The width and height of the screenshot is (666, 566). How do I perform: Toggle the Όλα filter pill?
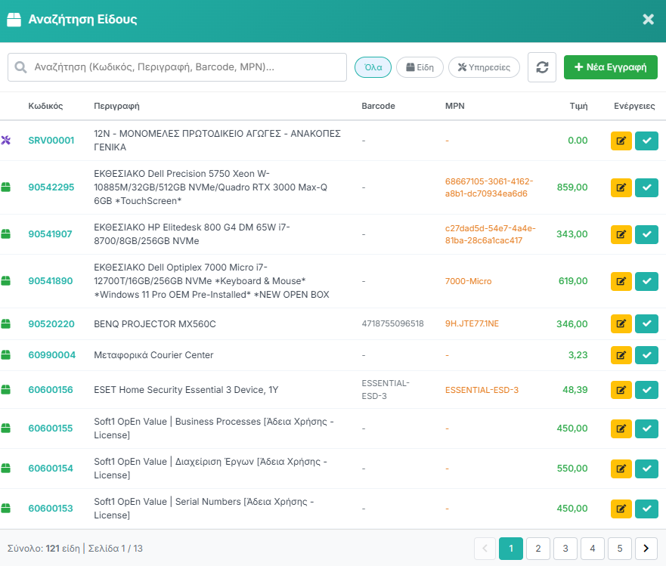(x=373, y=67)
